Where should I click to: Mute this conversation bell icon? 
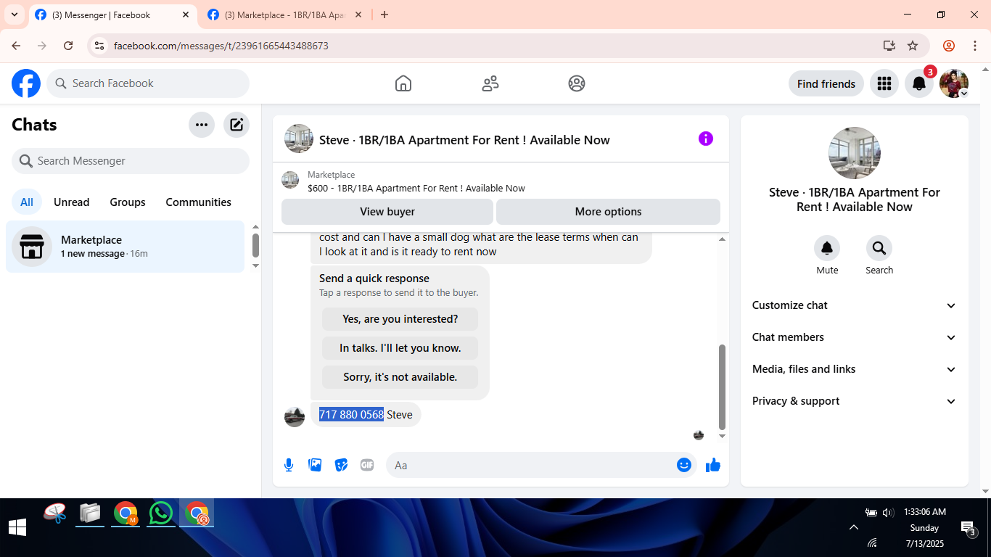point(827,249)
